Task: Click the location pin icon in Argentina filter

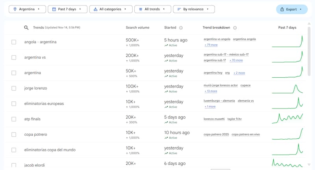Action: (x=15, y=9)
